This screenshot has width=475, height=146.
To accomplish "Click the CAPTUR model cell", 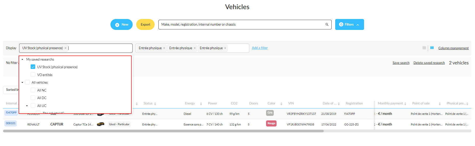I will pos(57,124).
